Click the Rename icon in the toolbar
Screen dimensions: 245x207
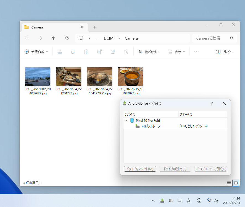tap(99, 52)
